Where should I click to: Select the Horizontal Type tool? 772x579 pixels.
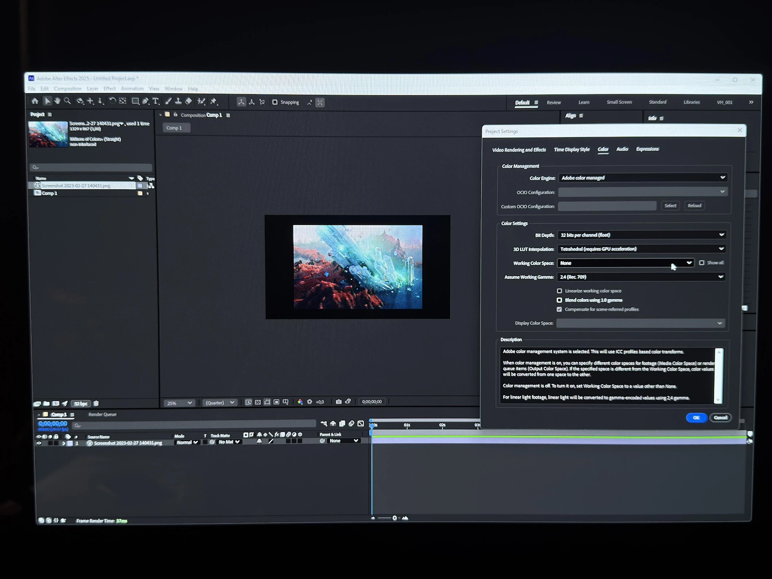(x=156, y=101)
